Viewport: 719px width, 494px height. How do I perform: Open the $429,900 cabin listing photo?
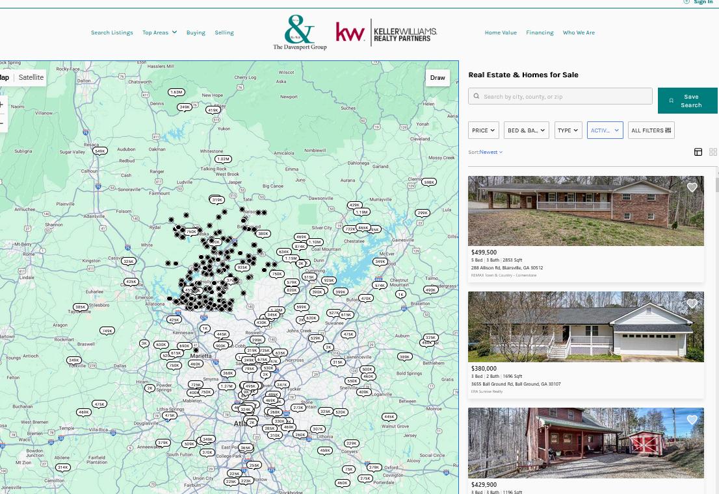586,443
